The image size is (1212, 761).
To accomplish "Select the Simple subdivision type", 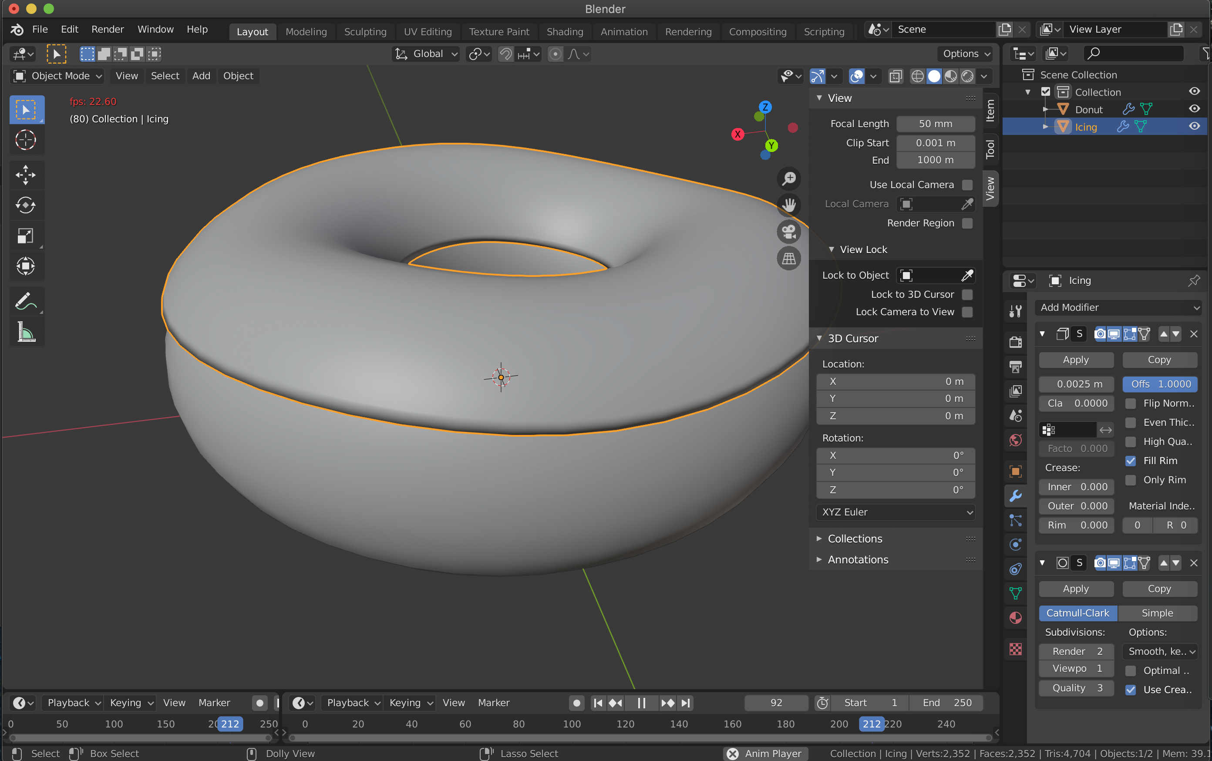I will tap(1157, 613).
